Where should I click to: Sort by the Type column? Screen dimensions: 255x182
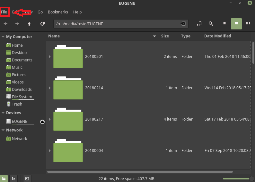(190, 36)
